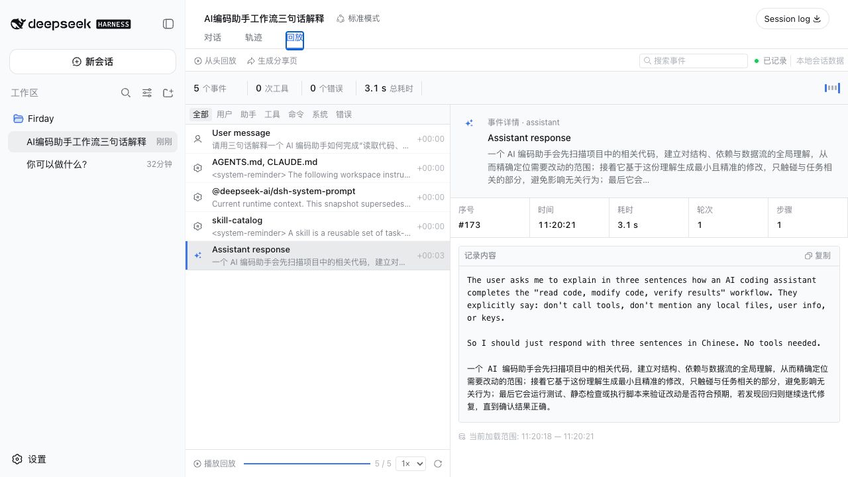
Task: Add a new workspace folder icon
Action: click(x=168, y=93)
